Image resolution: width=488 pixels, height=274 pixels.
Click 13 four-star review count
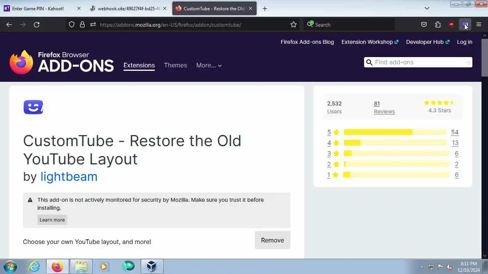tap(455, 143)
